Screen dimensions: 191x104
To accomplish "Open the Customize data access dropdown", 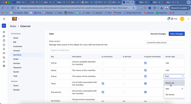I will click(x=165, y=43).
